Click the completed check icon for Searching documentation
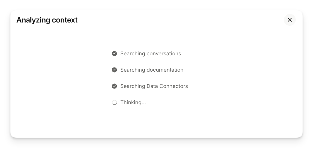313x148 pixels. (114, 70)
